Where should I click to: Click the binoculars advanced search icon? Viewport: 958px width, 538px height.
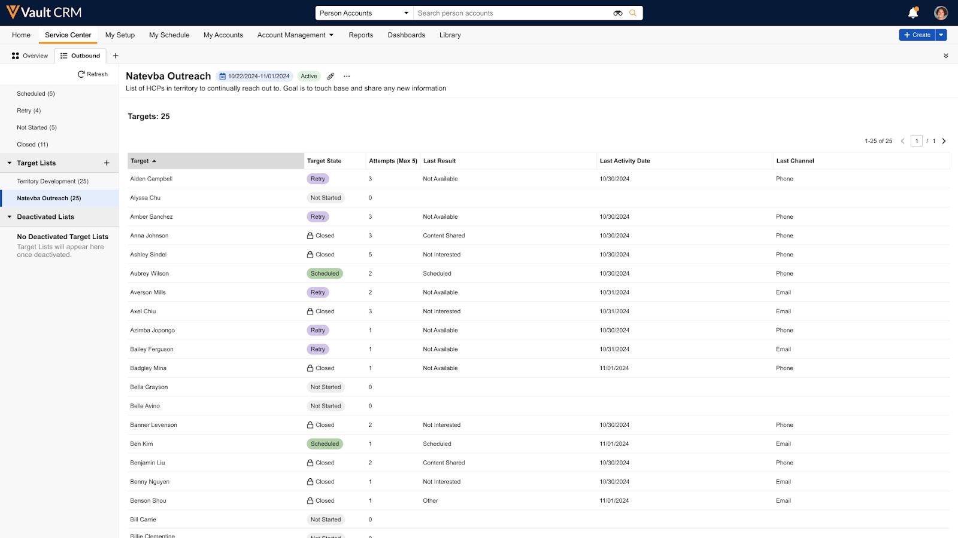click(x=617, y=13)
